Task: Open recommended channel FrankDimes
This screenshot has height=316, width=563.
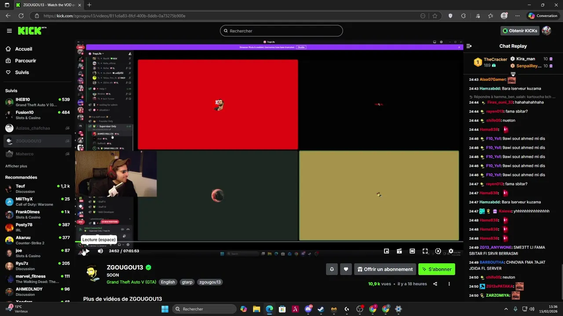Action: pos(37,215)
